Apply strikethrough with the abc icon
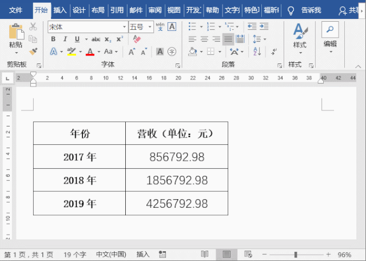This screenshot has height=261, width=366. click(x=96, y=39)
